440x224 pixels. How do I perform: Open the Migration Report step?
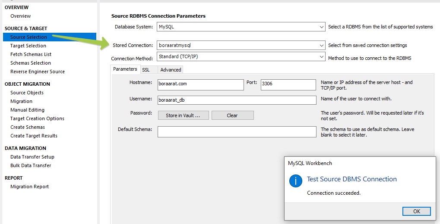pyautogui.click(x=29, y=187)
